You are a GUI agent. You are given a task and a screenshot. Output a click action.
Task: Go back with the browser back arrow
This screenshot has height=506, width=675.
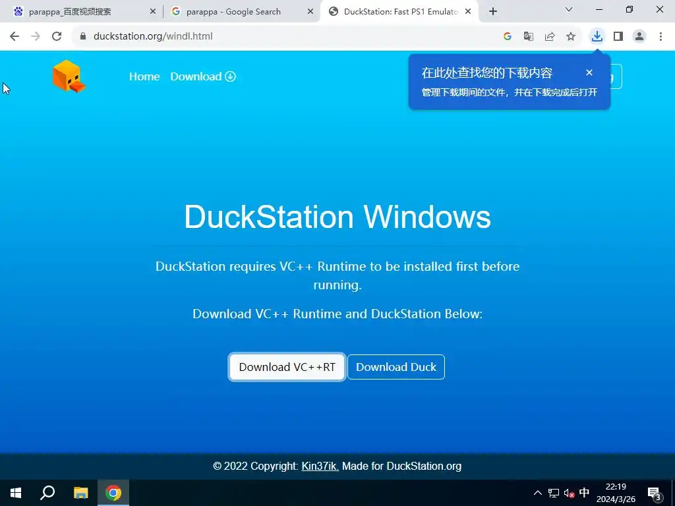15,36
